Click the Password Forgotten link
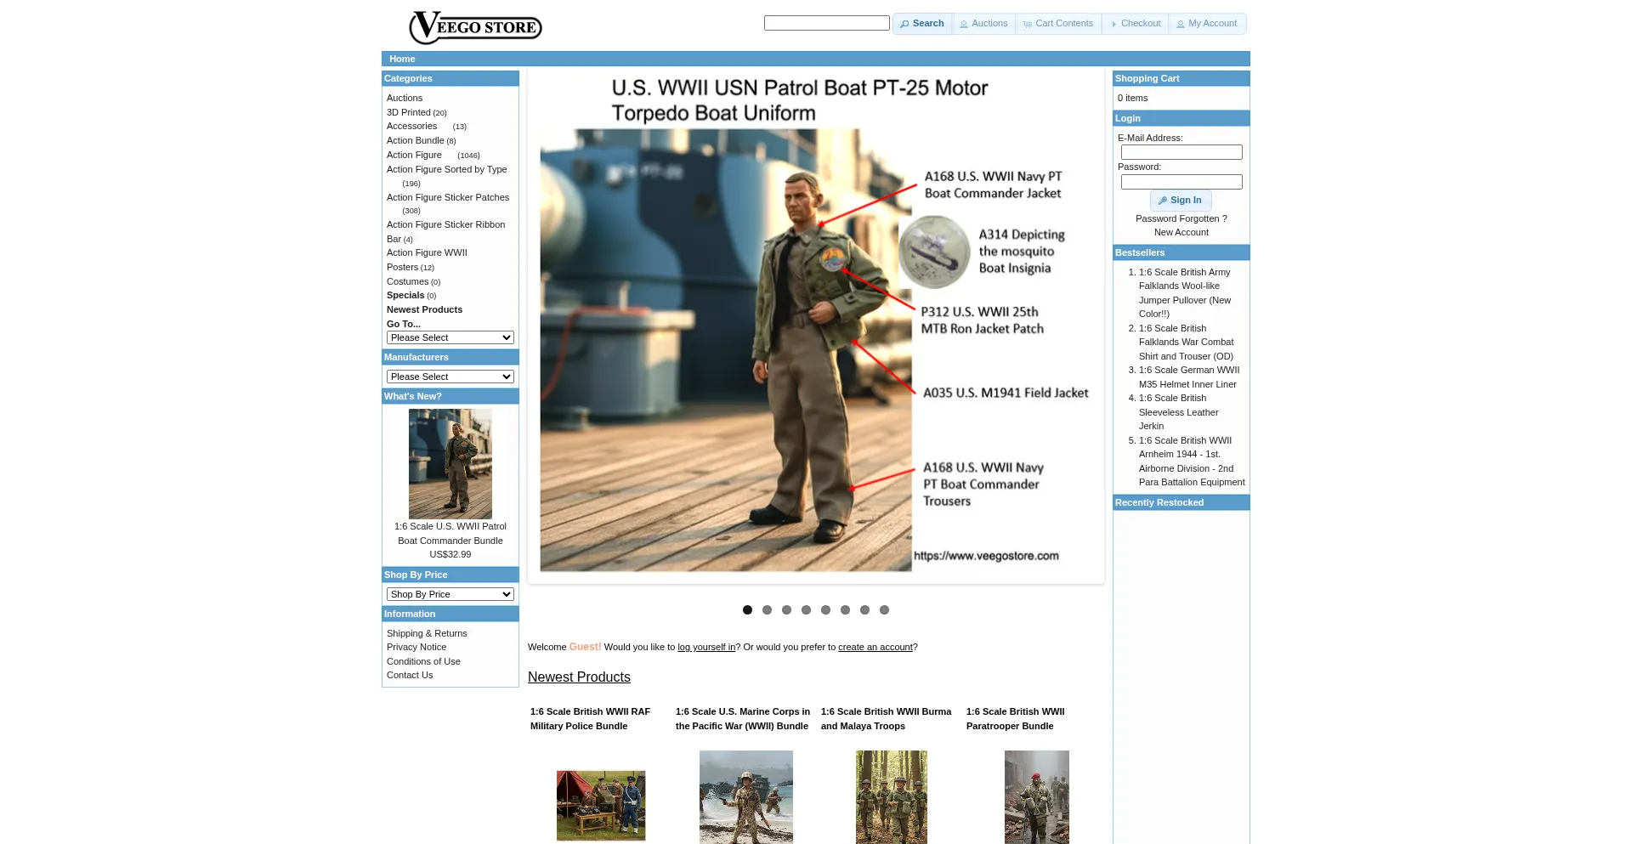 coord(1181,219)
